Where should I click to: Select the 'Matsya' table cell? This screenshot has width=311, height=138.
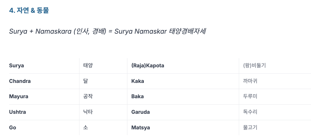(183, 128)
